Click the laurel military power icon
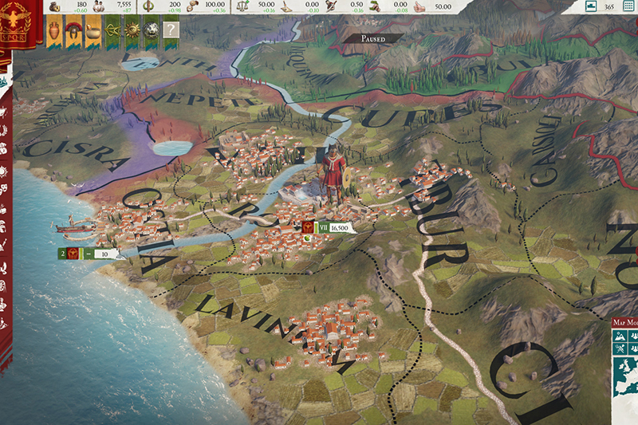 coord(149,6)
